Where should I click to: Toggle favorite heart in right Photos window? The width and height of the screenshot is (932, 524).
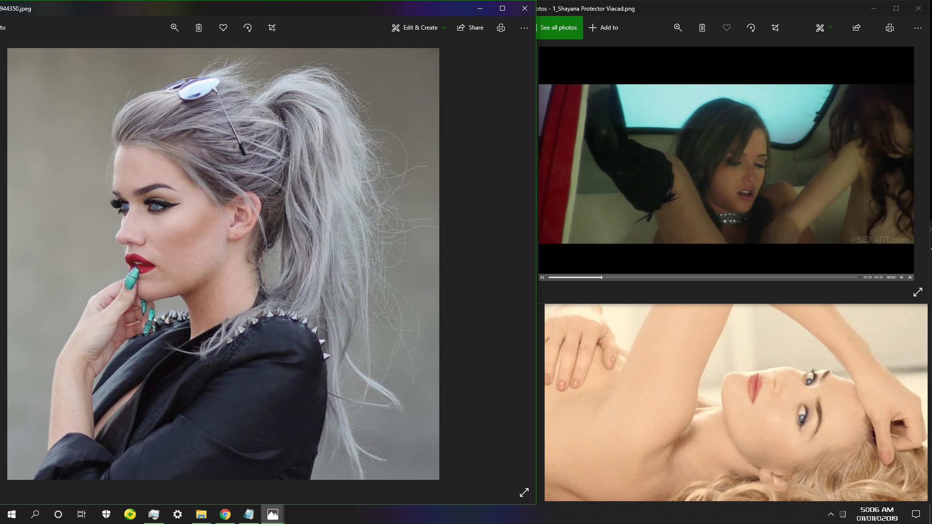tap(727, 28)
